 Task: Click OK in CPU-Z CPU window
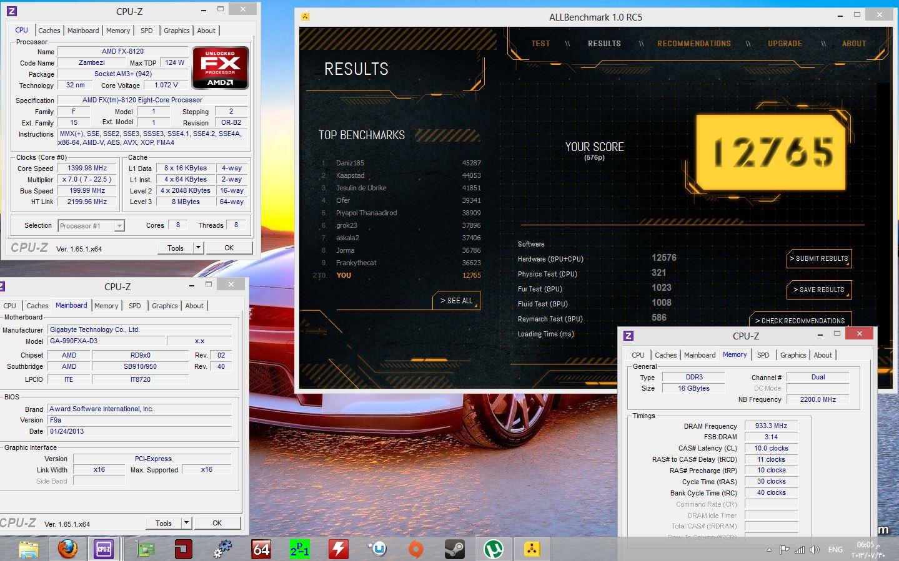[229, 248]
